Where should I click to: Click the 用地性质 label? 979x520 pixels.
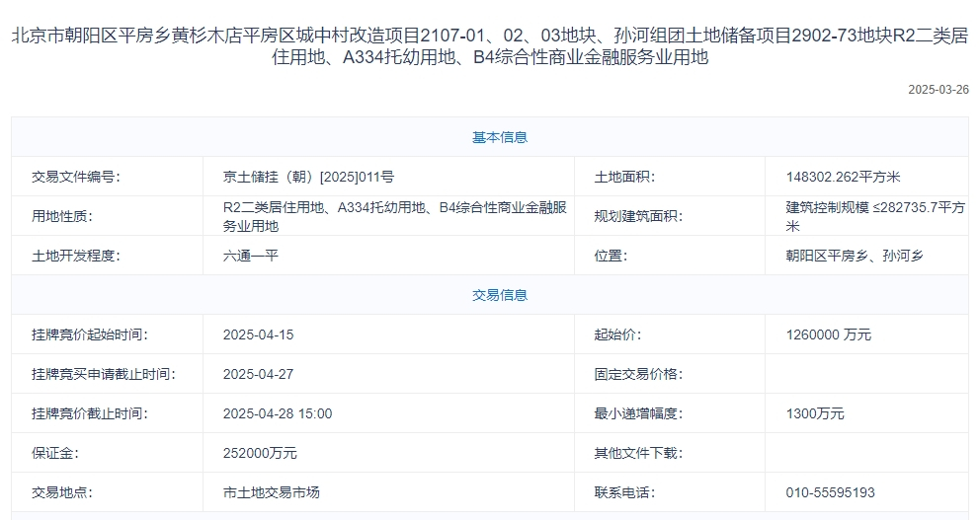pyautogui.click(x=62, y=216)
